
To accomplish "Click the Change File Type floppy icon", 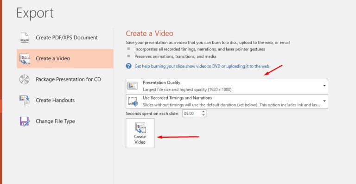I will coord(25,121).
